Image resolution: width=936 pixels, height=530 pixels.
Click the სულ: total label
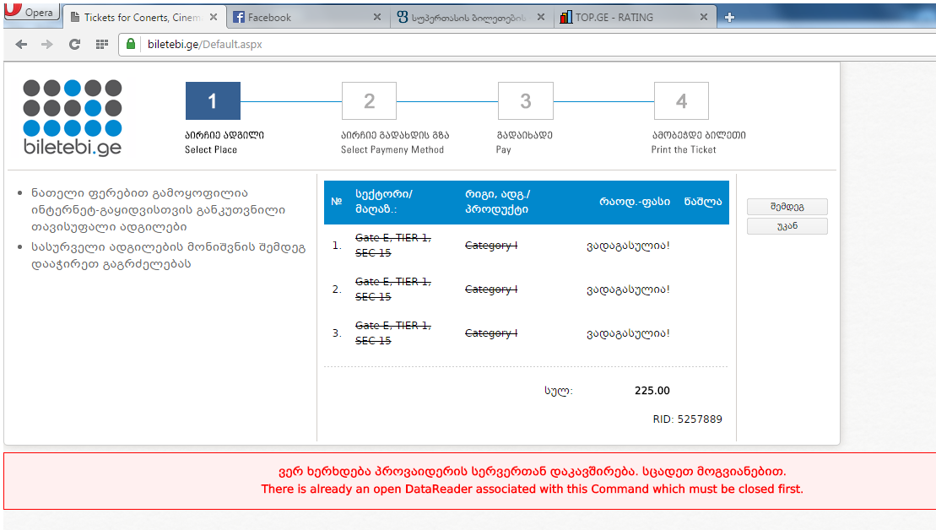(x=558, y=391)
